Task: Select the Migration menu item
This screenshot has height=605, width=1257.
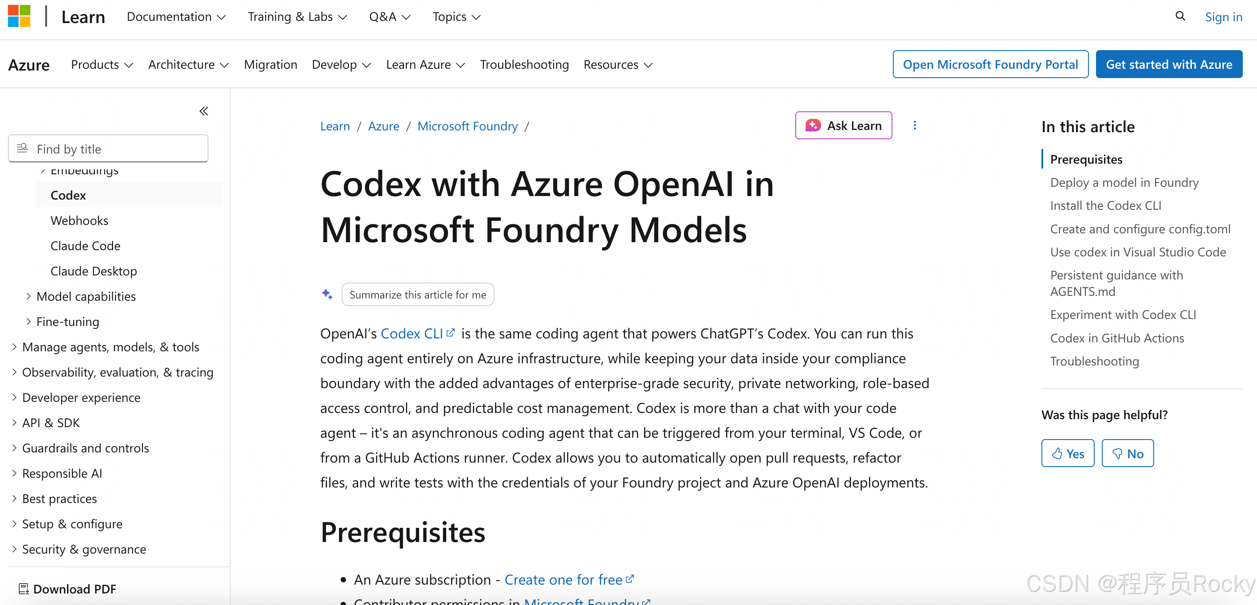Action: click(x=270, y=64)
